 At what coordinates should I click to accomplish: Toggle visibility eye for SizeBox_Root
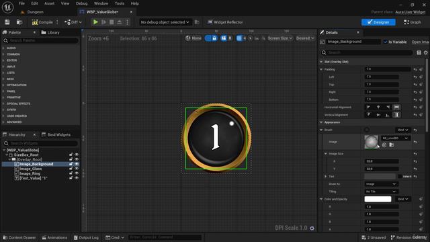pyautogui.click(x=77, y=155)
